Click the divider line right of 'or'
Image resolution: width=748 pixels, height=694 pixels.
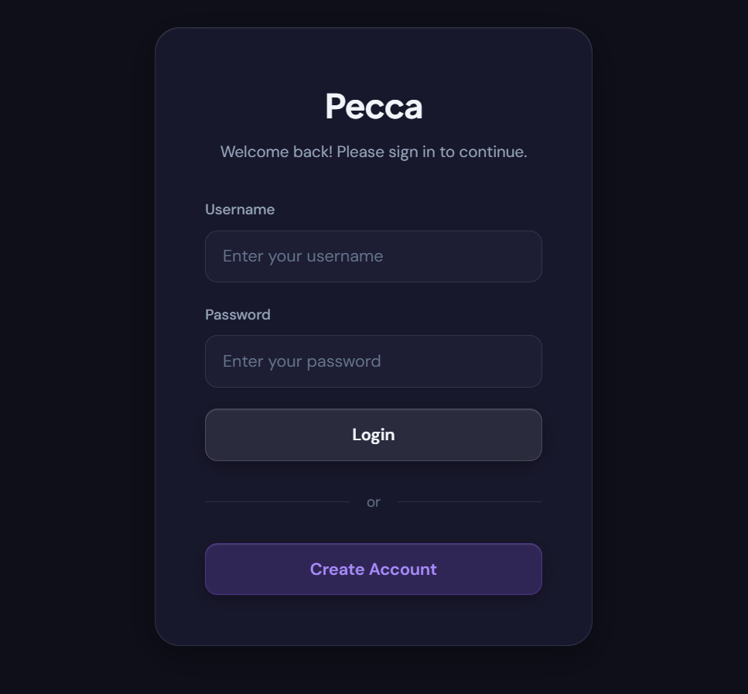[472, 501]
